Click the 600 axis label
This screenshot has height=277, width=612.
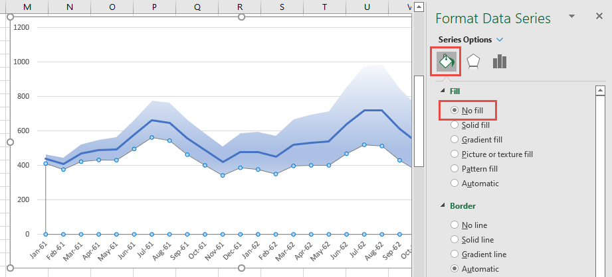(x=24, y=131)
